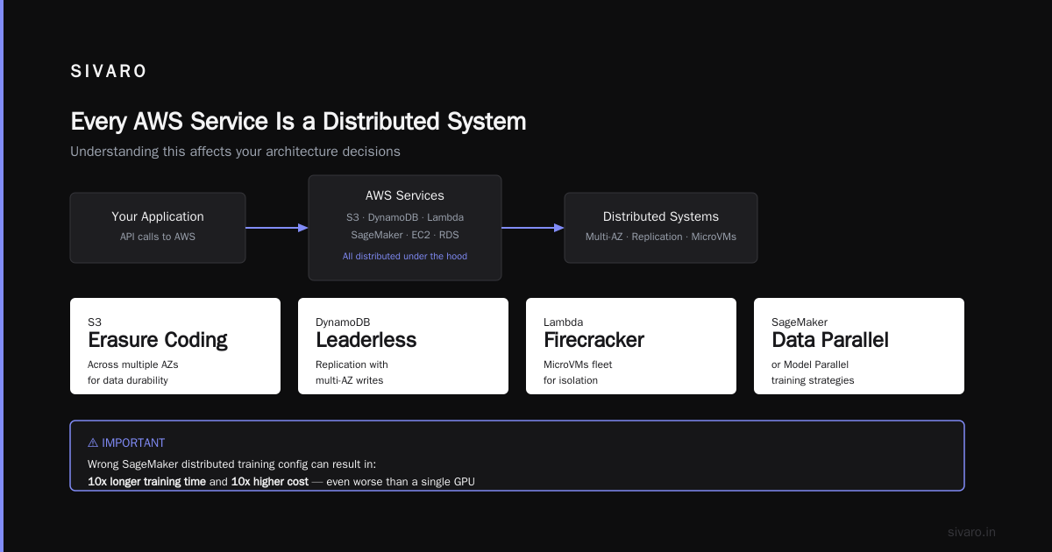Image resolution: width=1052 pixels, height=552 pixels.
Task: Click the DynamoDB card label
Action: tap(344, 322)
